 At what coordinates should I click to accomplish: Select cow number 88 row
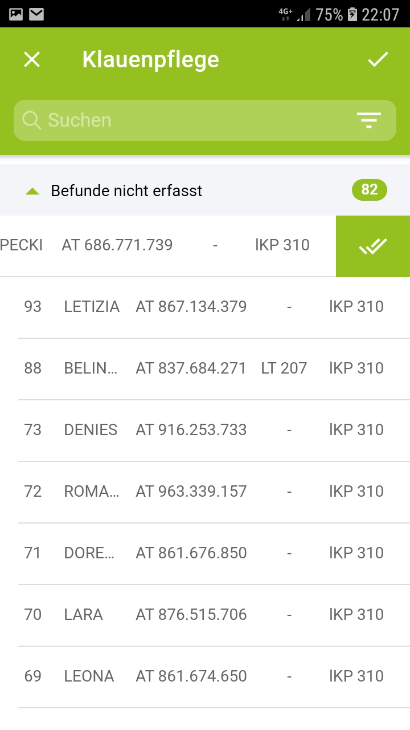[33, 368]
